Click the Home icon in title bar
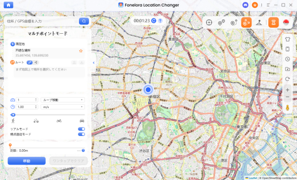The image size is (297, 180). point(8,5)
